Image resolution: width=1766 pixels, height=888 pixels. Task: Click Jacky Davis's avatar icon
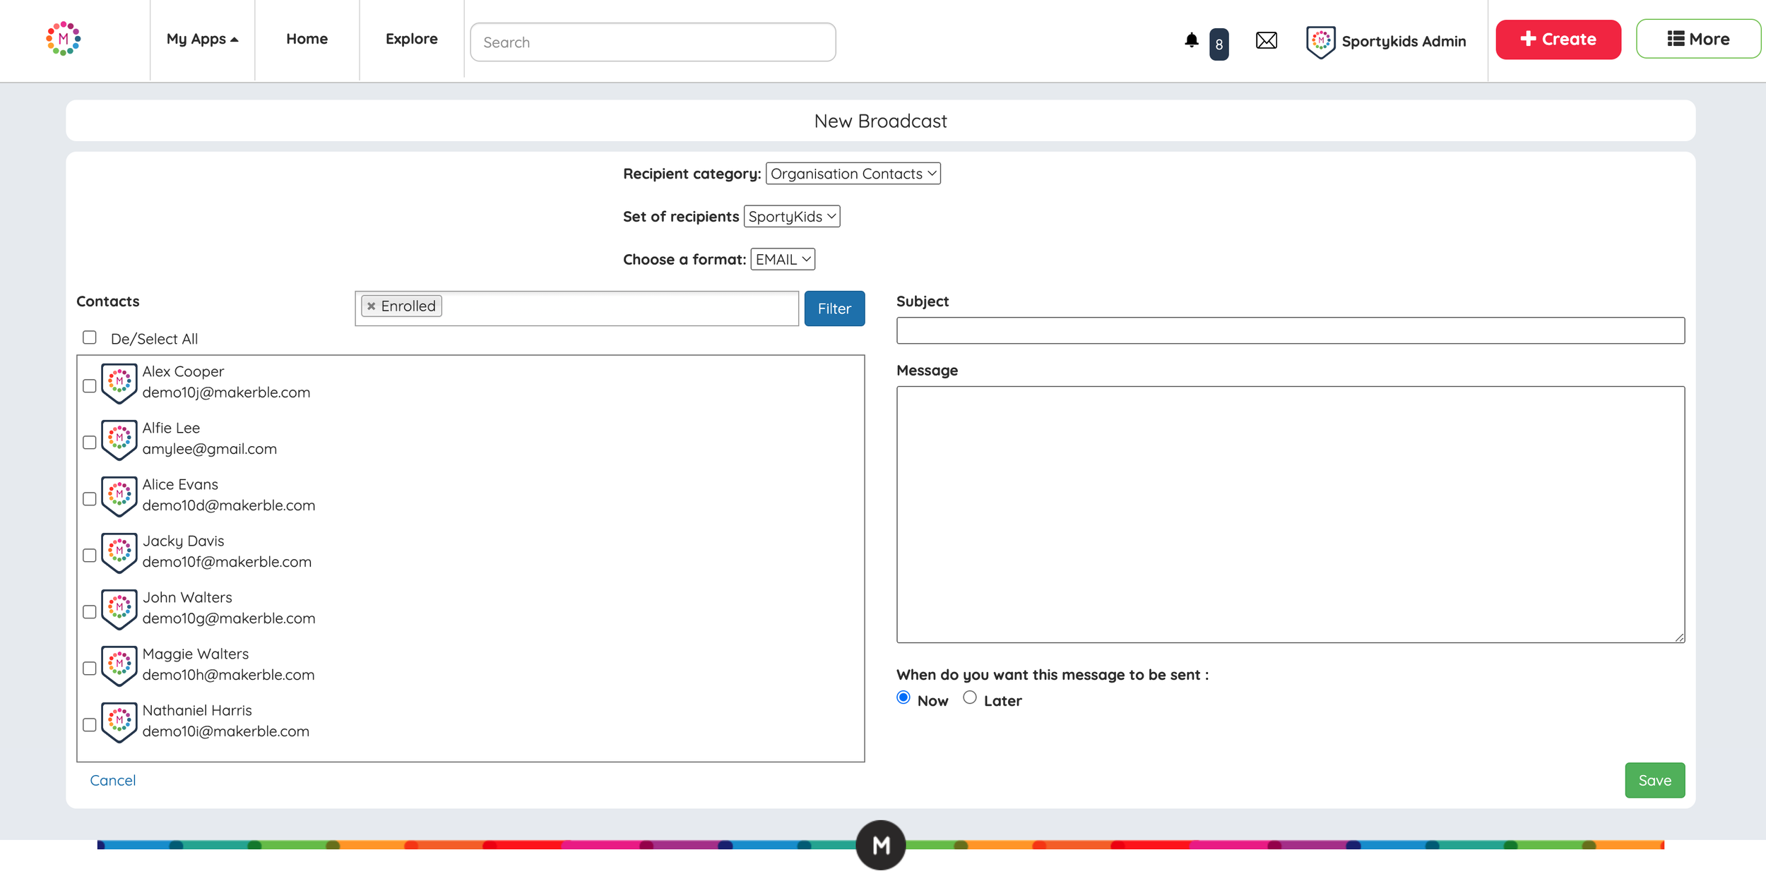click(119, 552)
